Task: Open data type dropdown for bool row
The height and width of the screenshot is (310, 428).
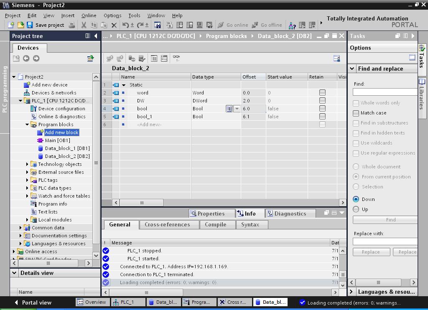Action: [237, 109]
